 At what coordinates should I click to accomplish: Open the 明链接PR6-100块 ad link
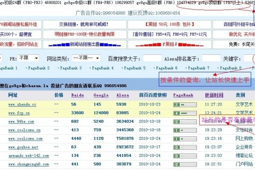[85, 34]
